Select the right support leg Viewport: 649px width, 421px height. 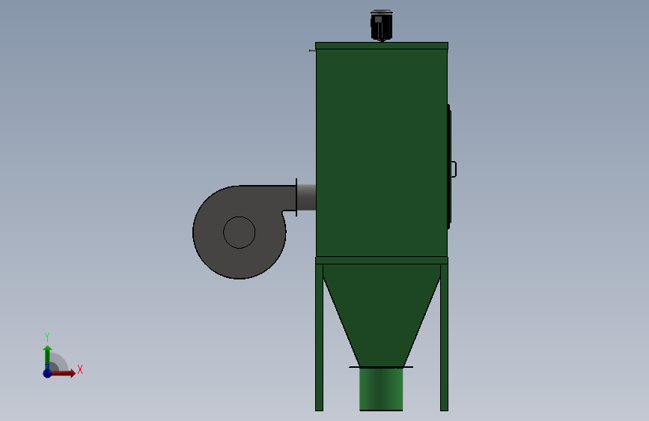(x=444, y=337)
